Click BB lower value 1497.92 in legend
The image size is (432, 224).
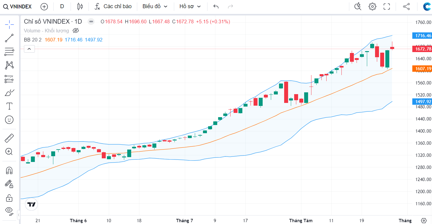coord(94,40)
